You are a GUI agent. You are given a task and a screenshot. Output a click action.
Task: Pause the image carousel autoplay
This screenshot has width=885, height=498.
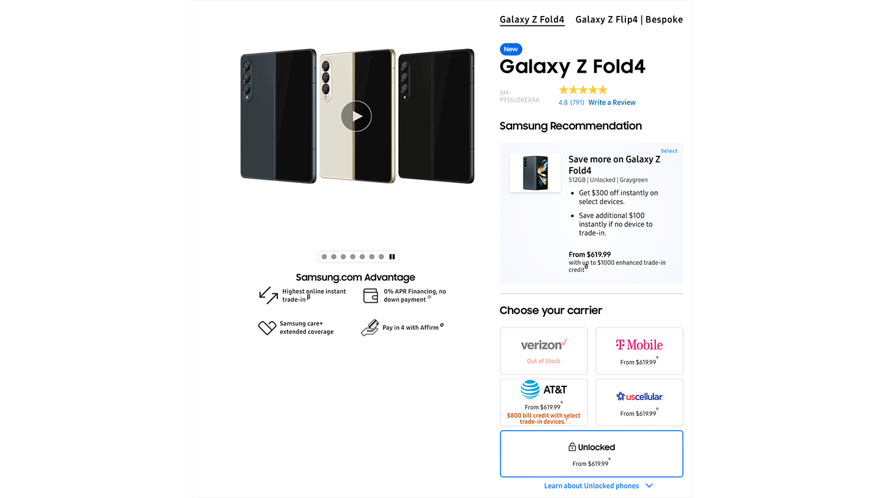pos(392,257)
